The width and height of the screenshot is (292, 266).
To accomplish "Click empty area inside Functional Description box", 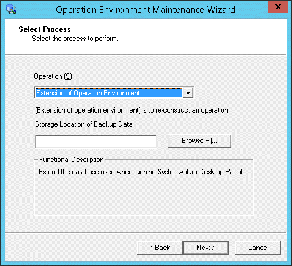I will 143,196.
